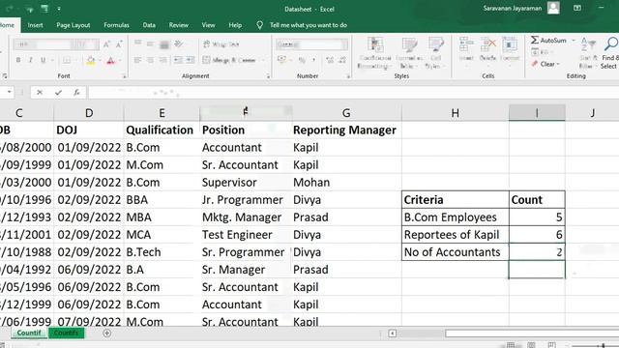
Task: Open Merge & Center dropdown arrow
Action: tap(263, 60)
